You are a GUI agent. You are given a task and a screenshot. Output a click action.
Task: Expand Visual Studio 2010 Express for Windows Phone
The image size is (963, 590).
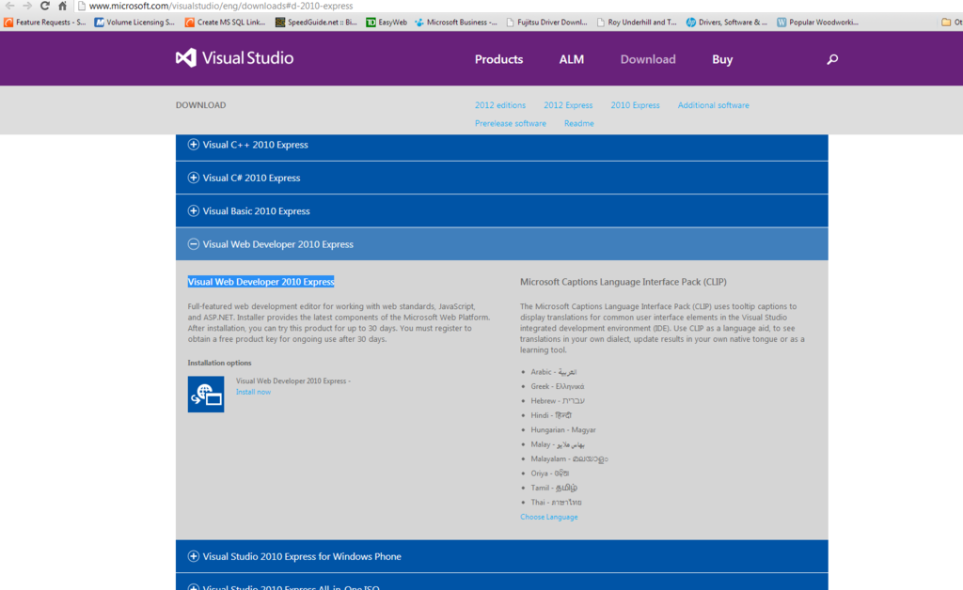pyautogui.click(x=192, y=555)
